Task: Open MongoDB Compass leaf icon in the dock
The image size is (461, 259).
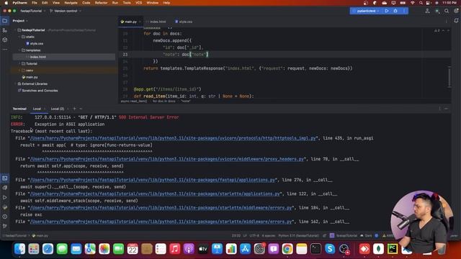Action: [378, 249]
